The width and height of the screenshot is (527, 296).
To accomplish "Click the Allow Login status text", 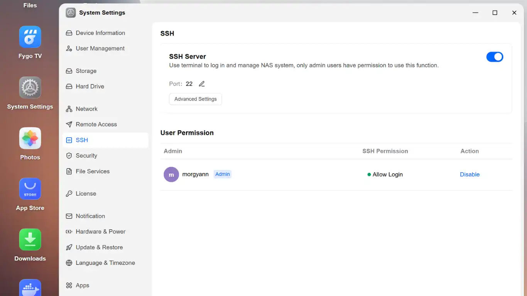I will pyautogui.click(x=388, y=175).
